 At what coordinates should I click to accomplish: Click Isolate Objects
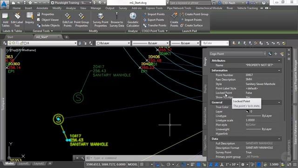pos(48,25)
